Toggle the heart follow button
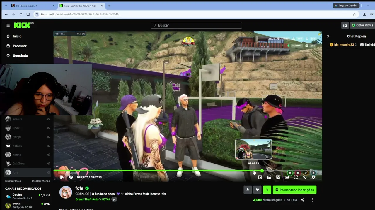Viewport: 375px width, 210px height. click(x=257, y=190)
